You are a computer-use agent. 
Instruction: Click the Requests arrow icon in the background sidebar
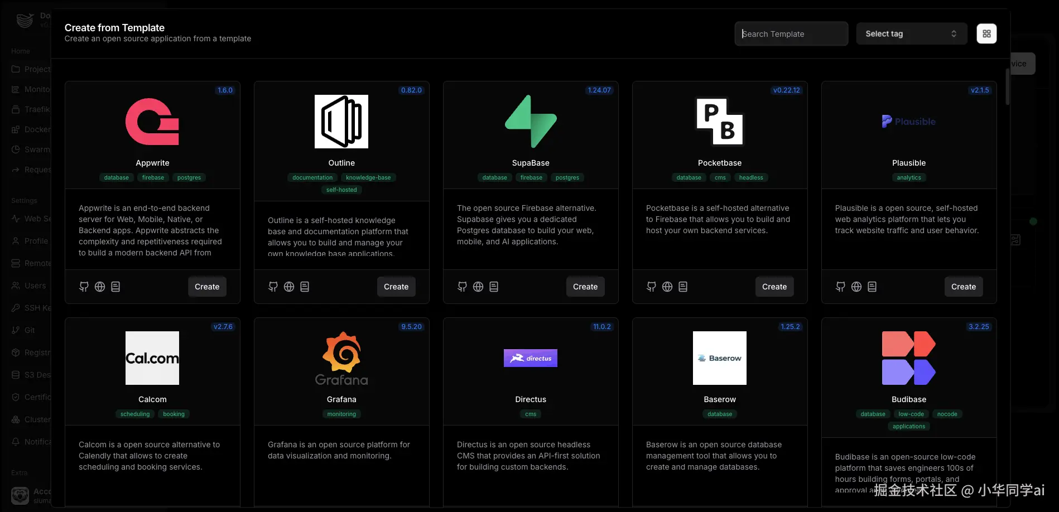pos(16,170)
